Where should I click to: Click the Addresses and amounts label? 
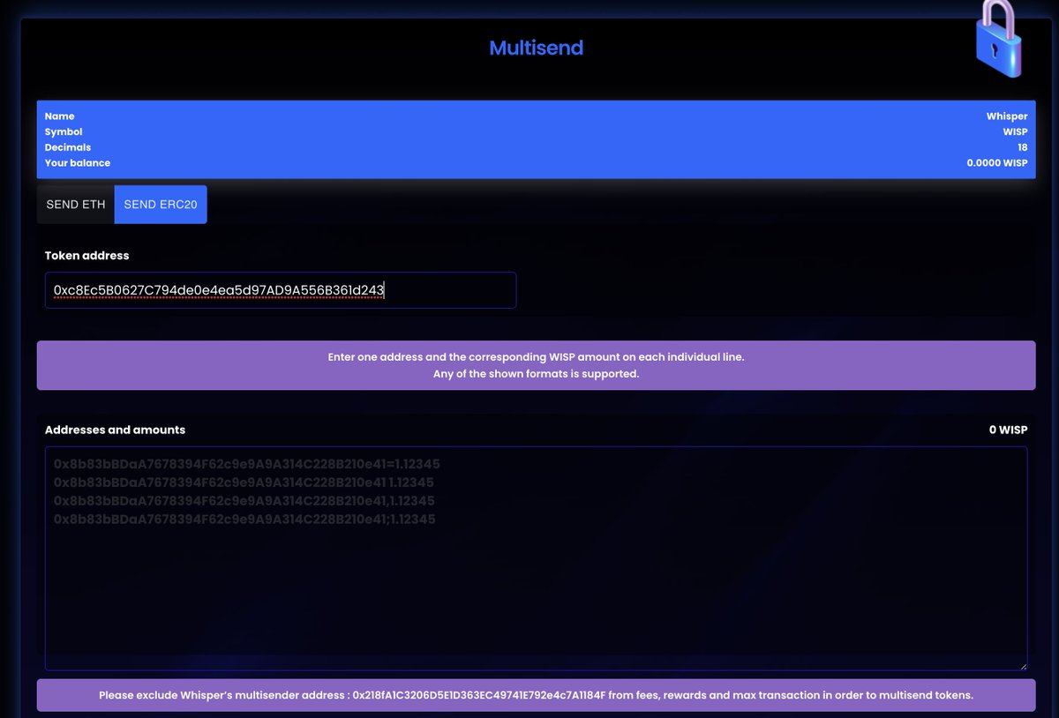(x=115, y=430)
